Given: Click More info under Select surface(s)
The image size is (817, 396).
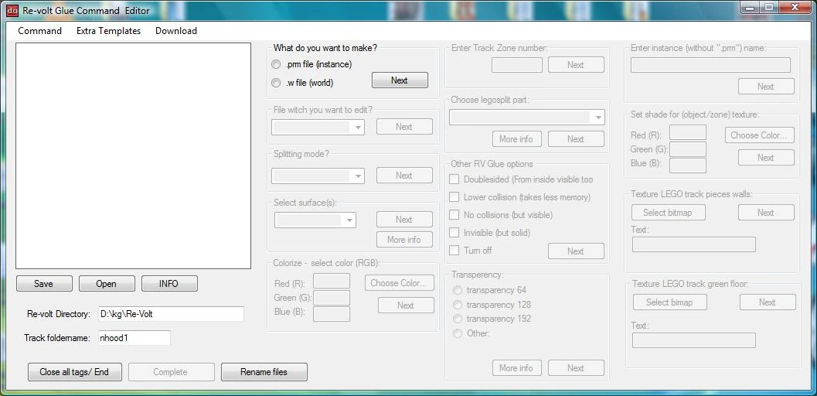Looking at the screenshot, I should [x=404, y=240].
